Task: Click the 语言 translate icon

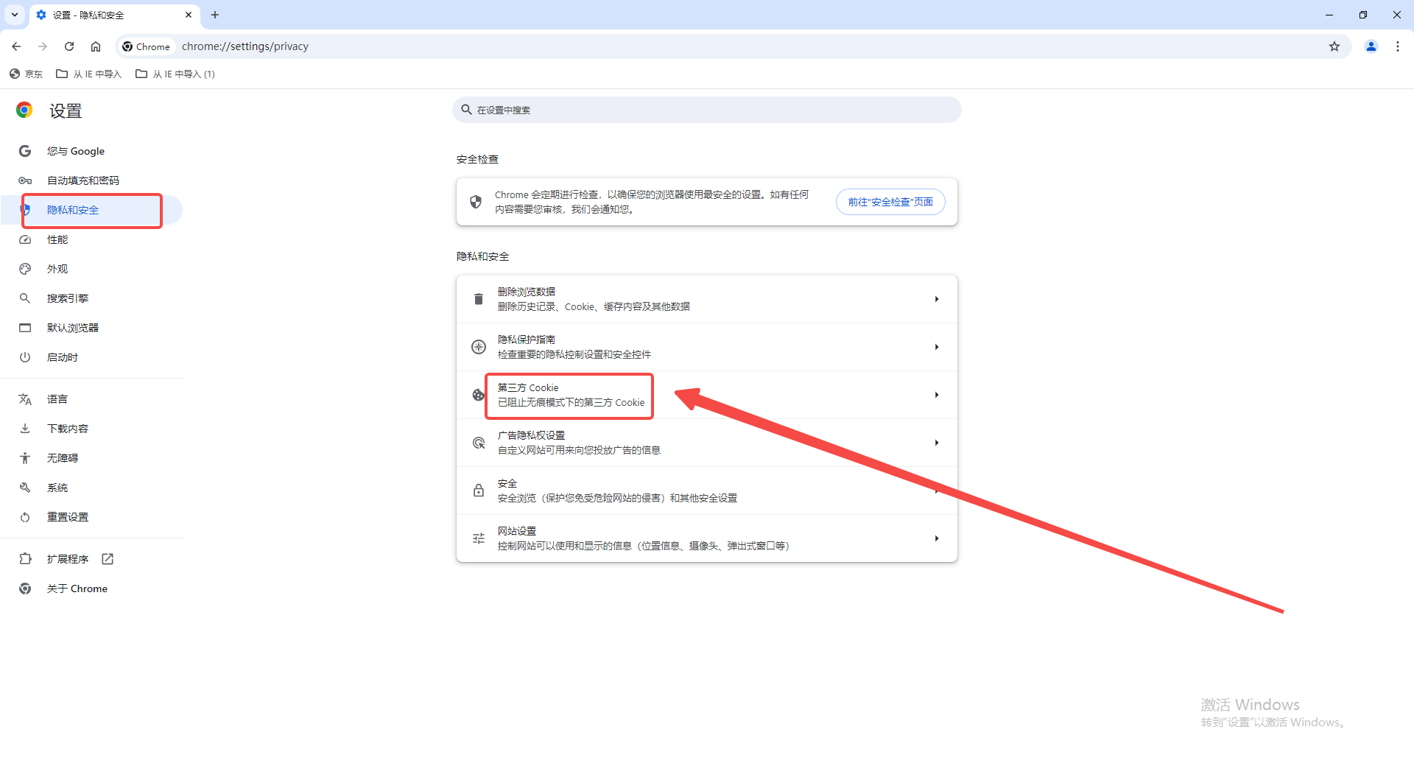Action: click(25, 399)
